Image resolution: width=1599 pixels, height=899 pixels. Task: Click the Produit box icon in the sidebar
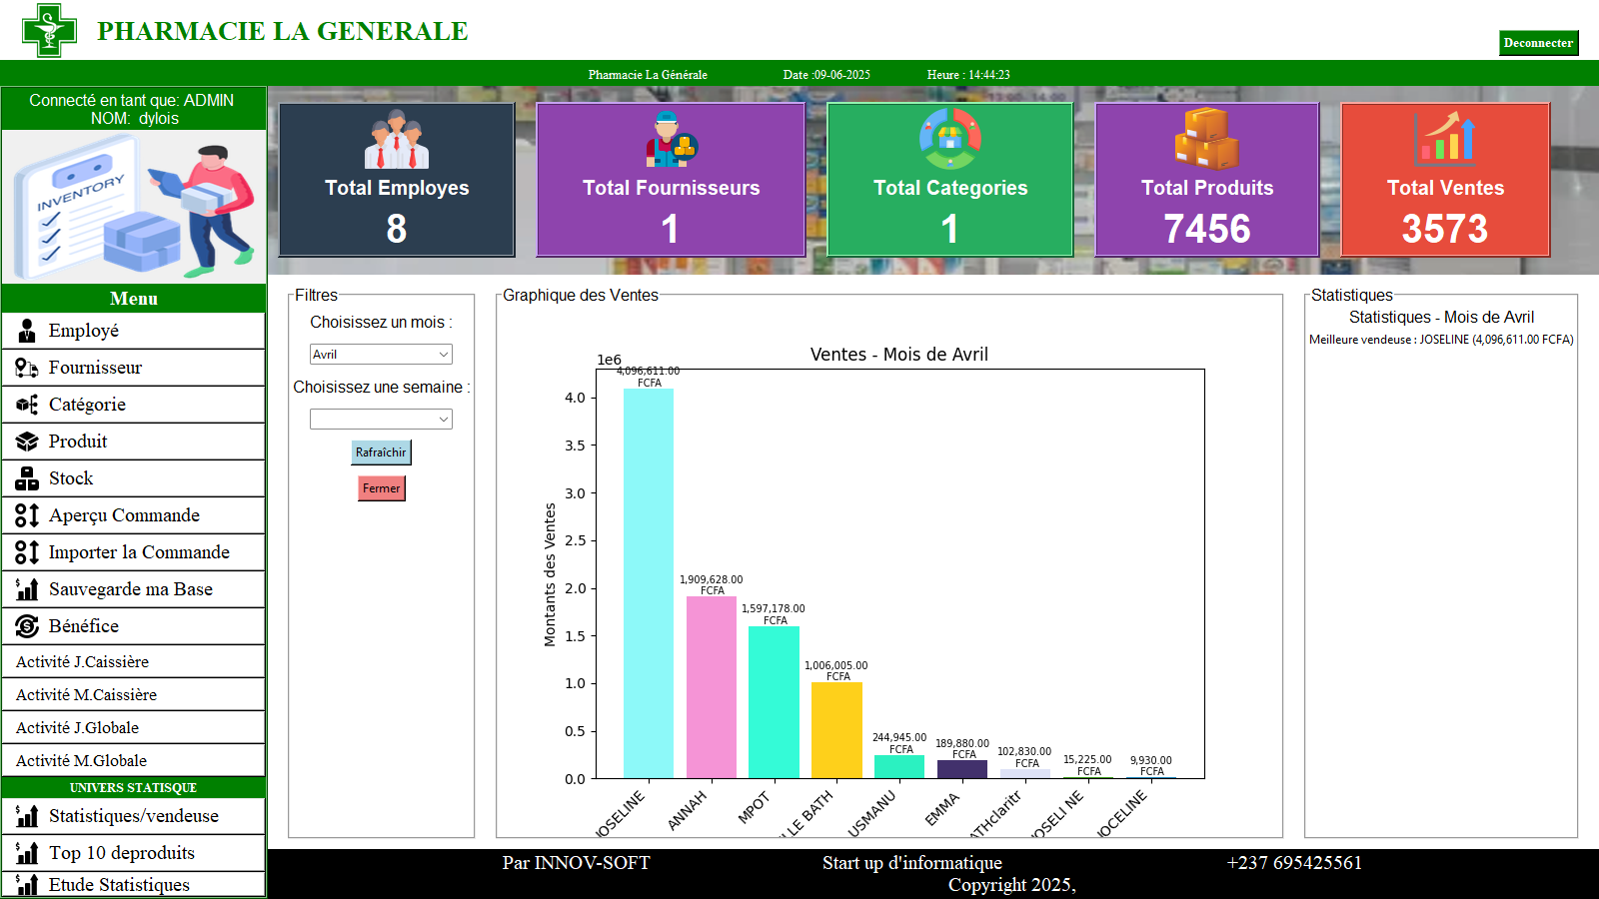[x=27, y=443]
